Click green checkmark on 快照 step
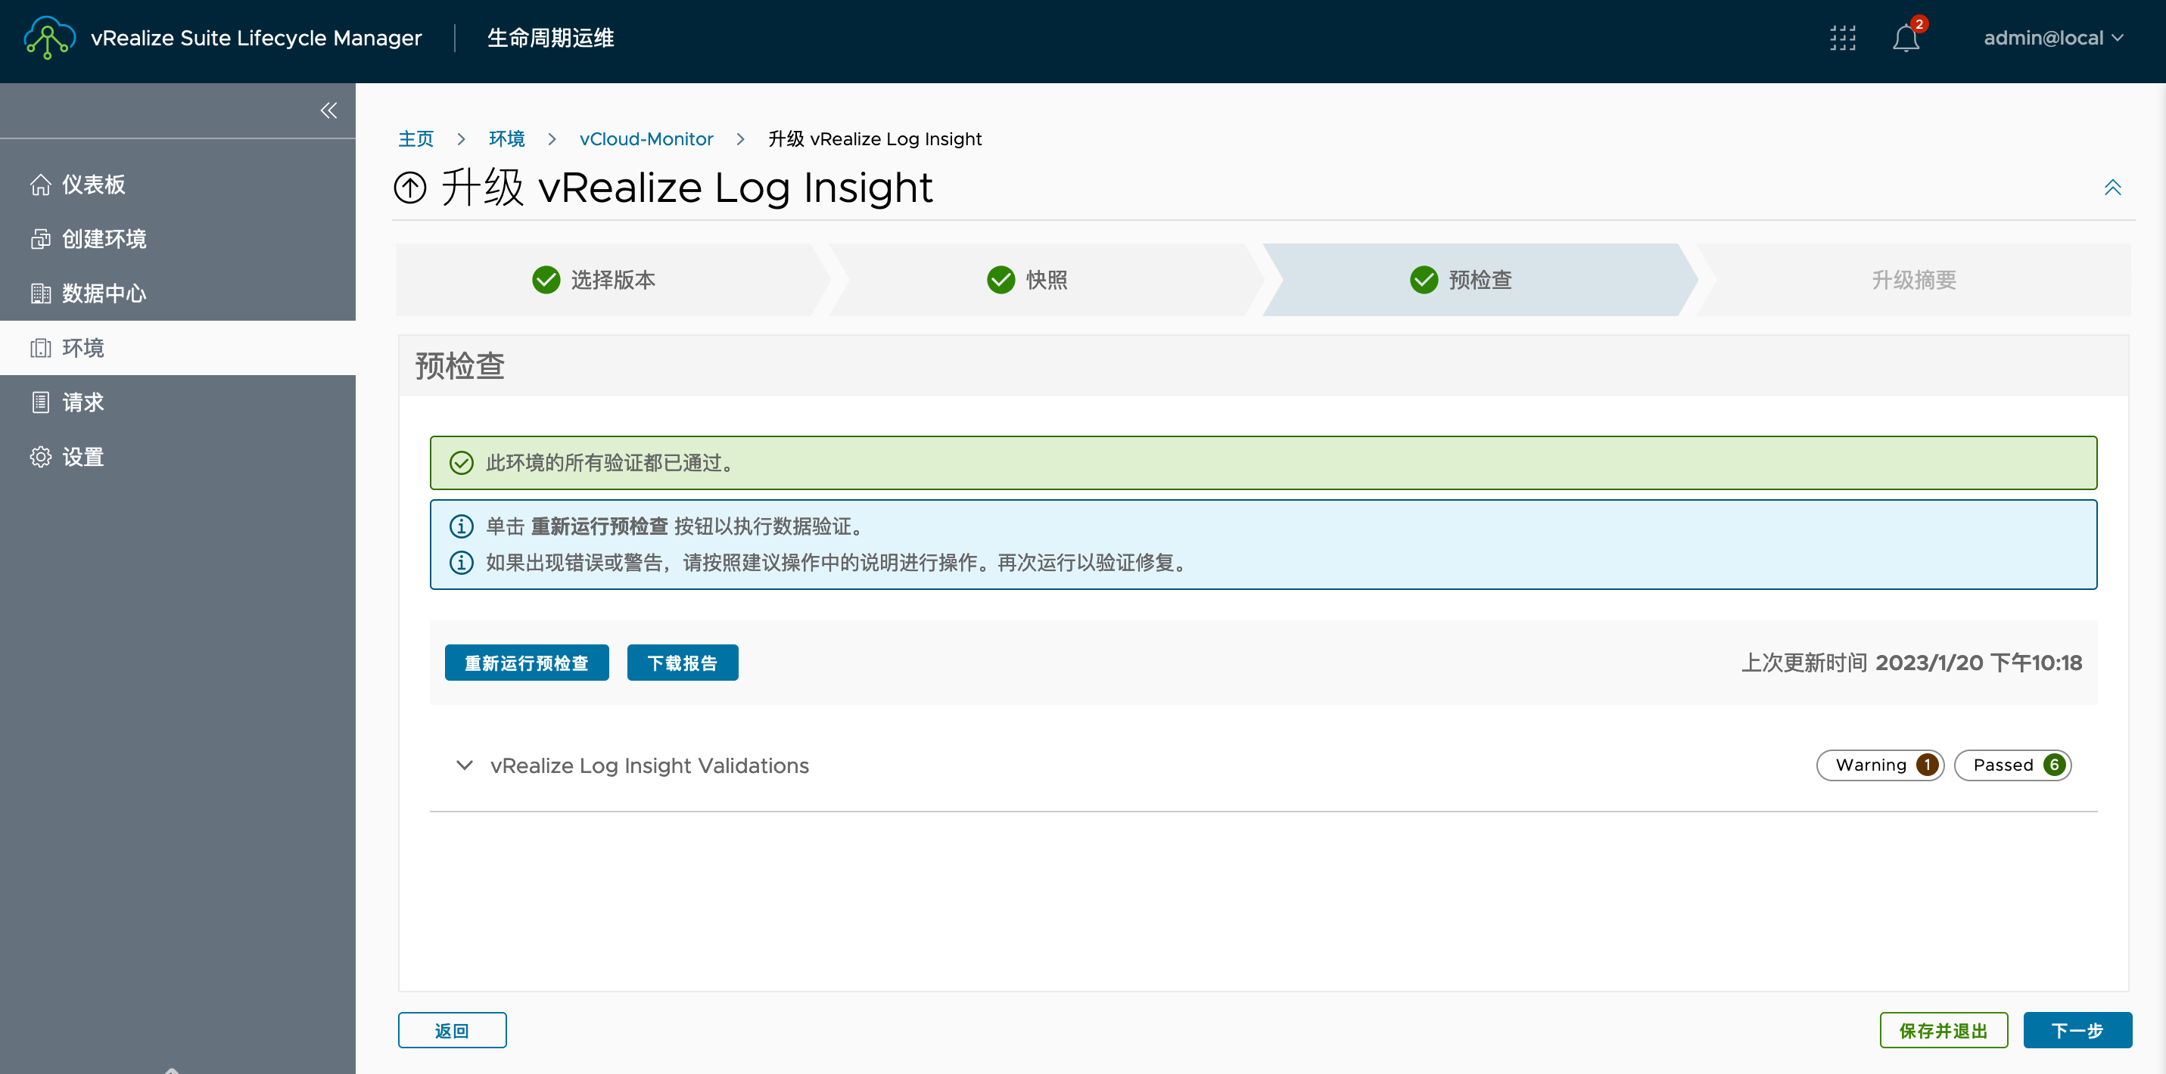The width and height of the screenshot is (2166, 1074). pos(1001,280)
